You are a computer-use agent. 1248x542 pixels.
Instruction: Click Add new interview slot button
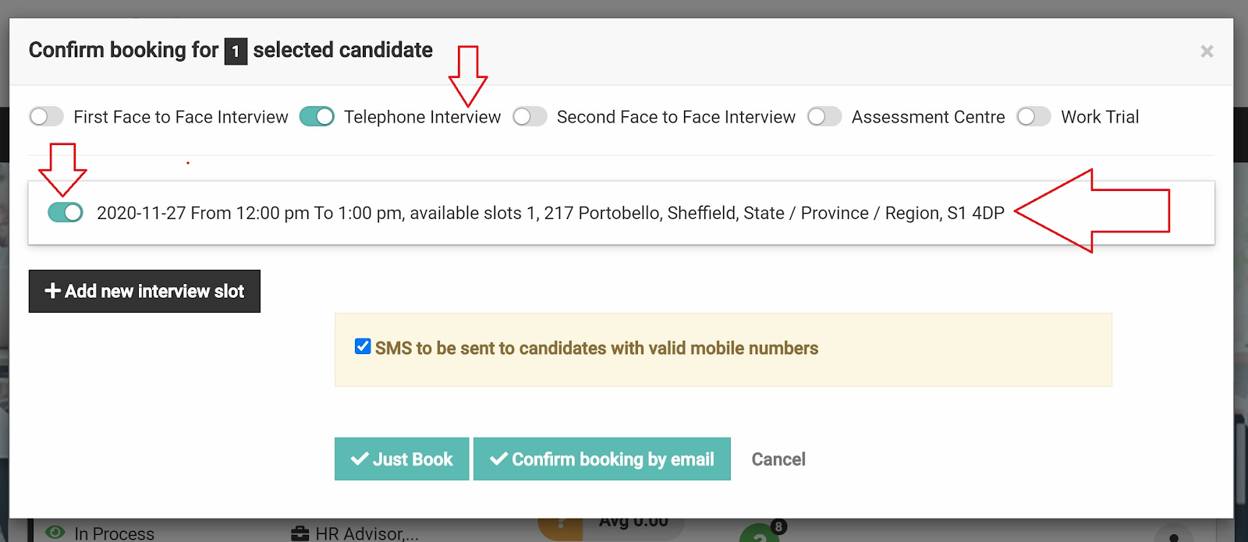(x=144, y=291)
